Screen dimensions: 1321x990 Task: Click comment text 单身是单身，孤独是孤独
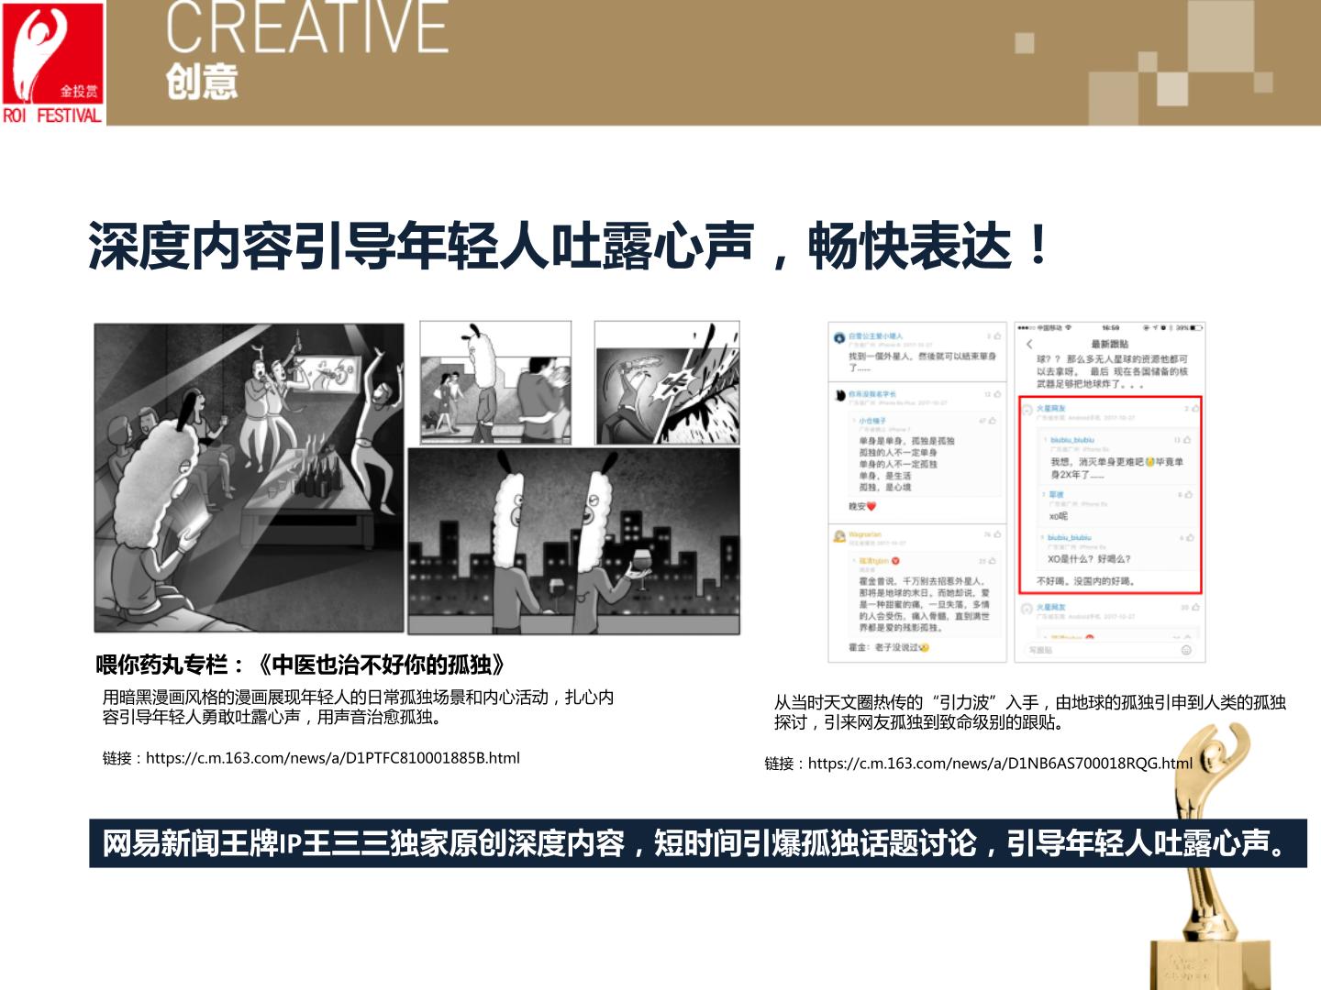pos(907,441)
